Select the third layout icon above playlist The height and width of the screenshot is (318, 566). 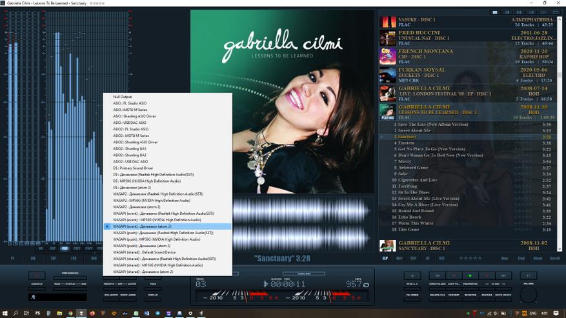[519, 12]
